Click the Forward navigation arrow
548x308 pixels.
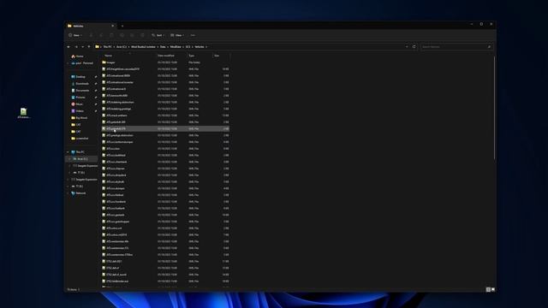(76, 47)
